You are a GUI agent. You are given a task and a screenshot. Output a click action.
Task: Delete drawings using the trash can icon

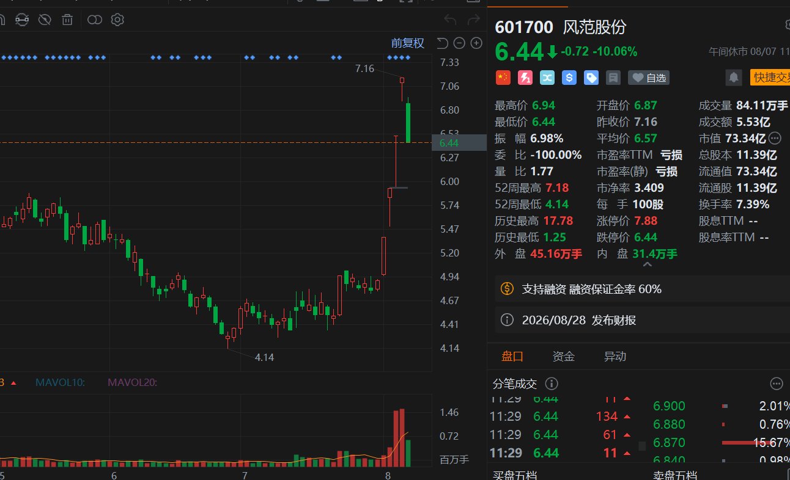click(68, 20)
